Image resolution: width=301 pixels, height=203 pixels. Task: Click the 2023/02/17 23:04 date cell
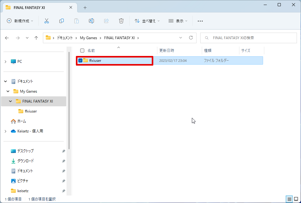(x=173, y=61)
